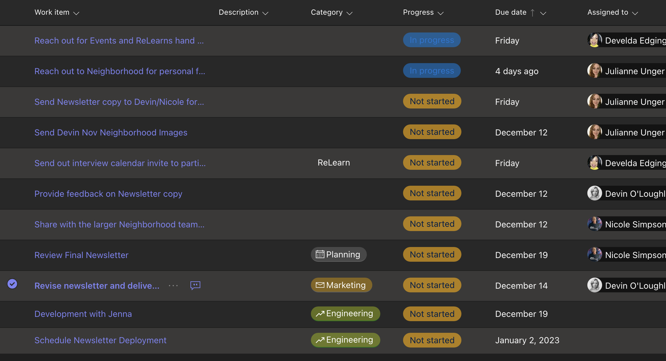Click the ReLearn category cell
Image resolution: width=666 pixels, height=361 pixels.
334,163
